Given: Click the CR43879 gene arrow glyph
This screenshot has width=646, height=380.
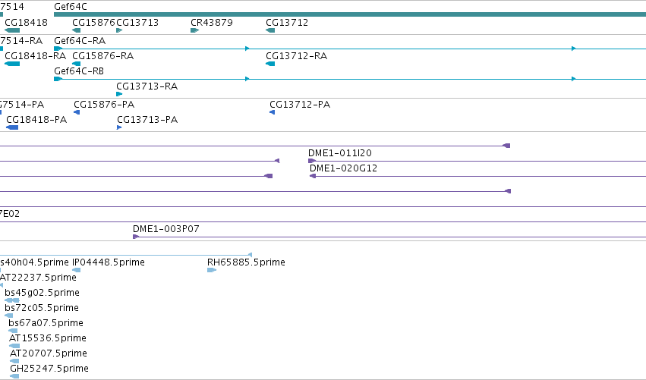Looking at the screenshot, I should point(195,30).
